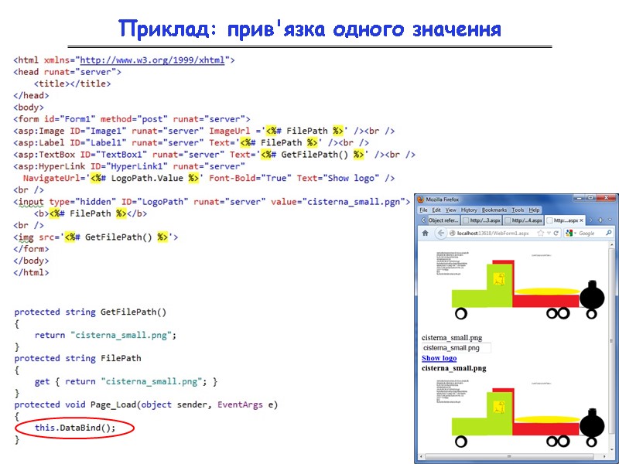Open a new tab with the plus icon
Image resolution: width=619 pixels, height=464 pixels.
[600, 220]
